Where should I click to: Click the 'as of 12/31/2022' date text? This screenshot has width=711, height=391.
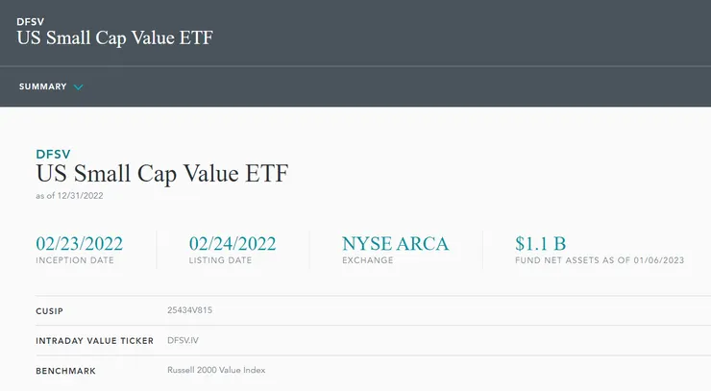[x=69, y=195]
